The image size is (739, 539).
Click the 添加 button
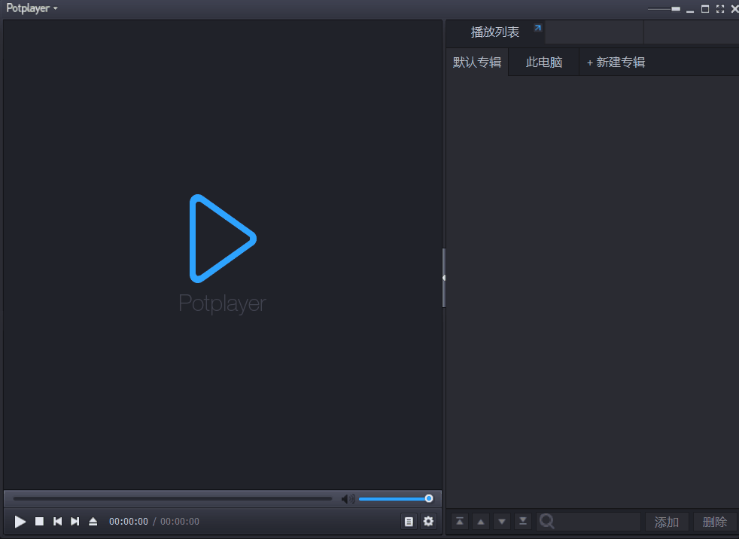[667, 522]
